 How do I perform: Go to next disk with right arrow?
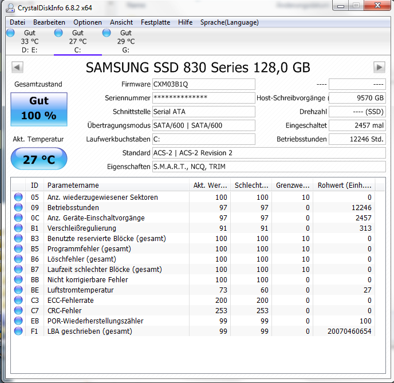[x=379, y=68]
